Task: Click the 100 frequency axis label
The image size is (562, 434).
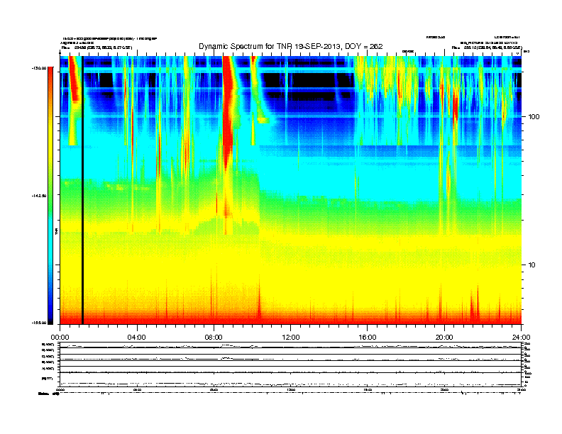Action: pos(534,117)
